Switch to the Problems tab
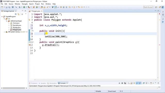Viewport: 165px width, 93px height. (33, 83)
